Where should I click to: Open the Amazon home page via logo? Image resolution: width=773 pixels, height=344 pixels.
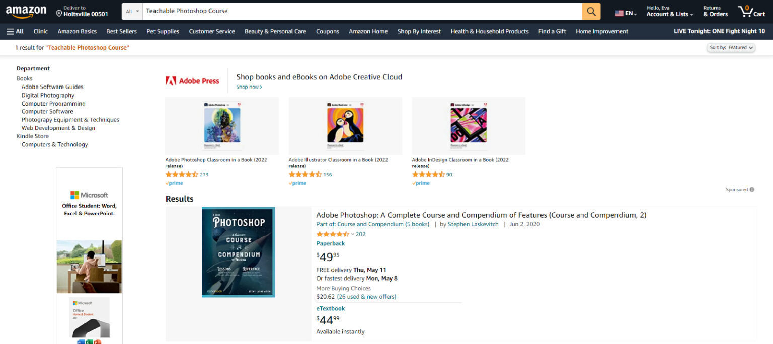tap(26, 11)
